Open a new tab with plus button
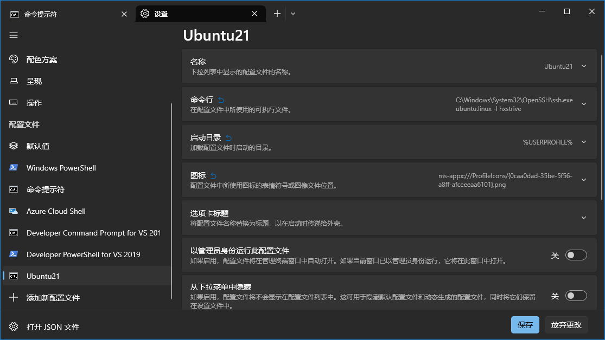 tap(277, 14)
